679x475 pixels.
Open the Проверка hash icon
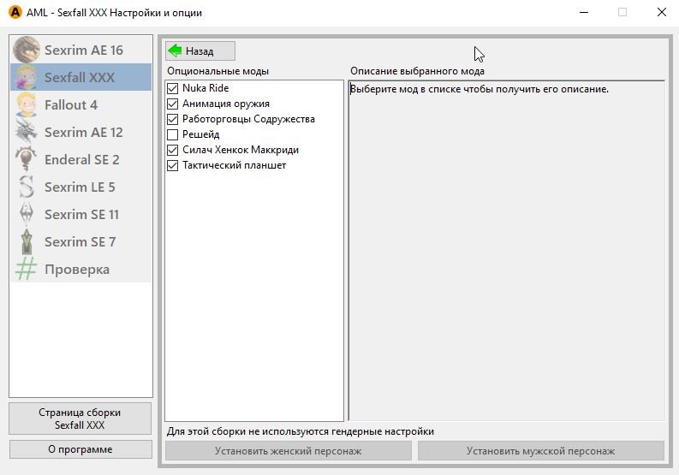(27, 269)
